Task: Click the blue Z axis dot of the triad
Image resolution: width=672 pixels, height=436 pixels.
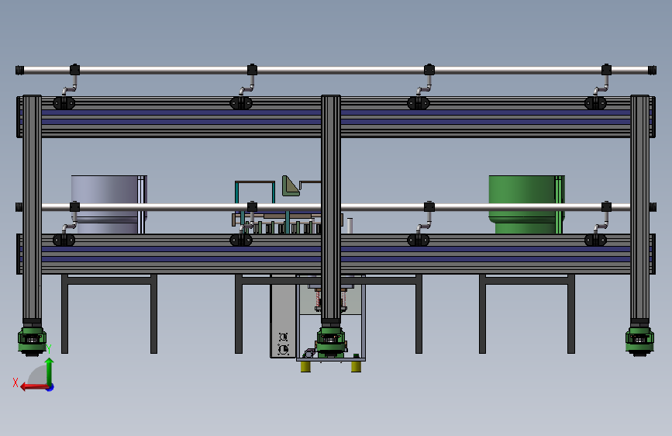Action: 50,388
